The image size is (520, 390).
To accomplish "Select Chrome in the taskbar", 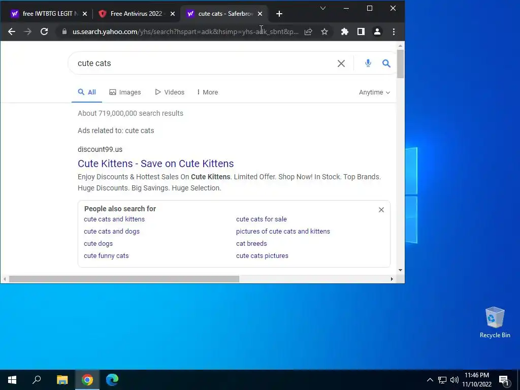I will pos(87,380).
